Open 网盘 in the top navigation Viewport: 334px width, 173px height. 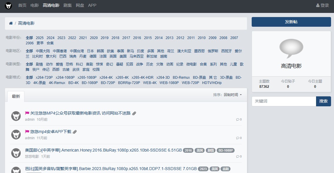click(x=80, y=5)
